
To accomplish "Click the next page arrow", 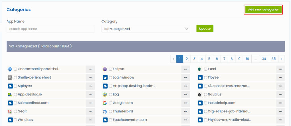I will pos(281,59).
